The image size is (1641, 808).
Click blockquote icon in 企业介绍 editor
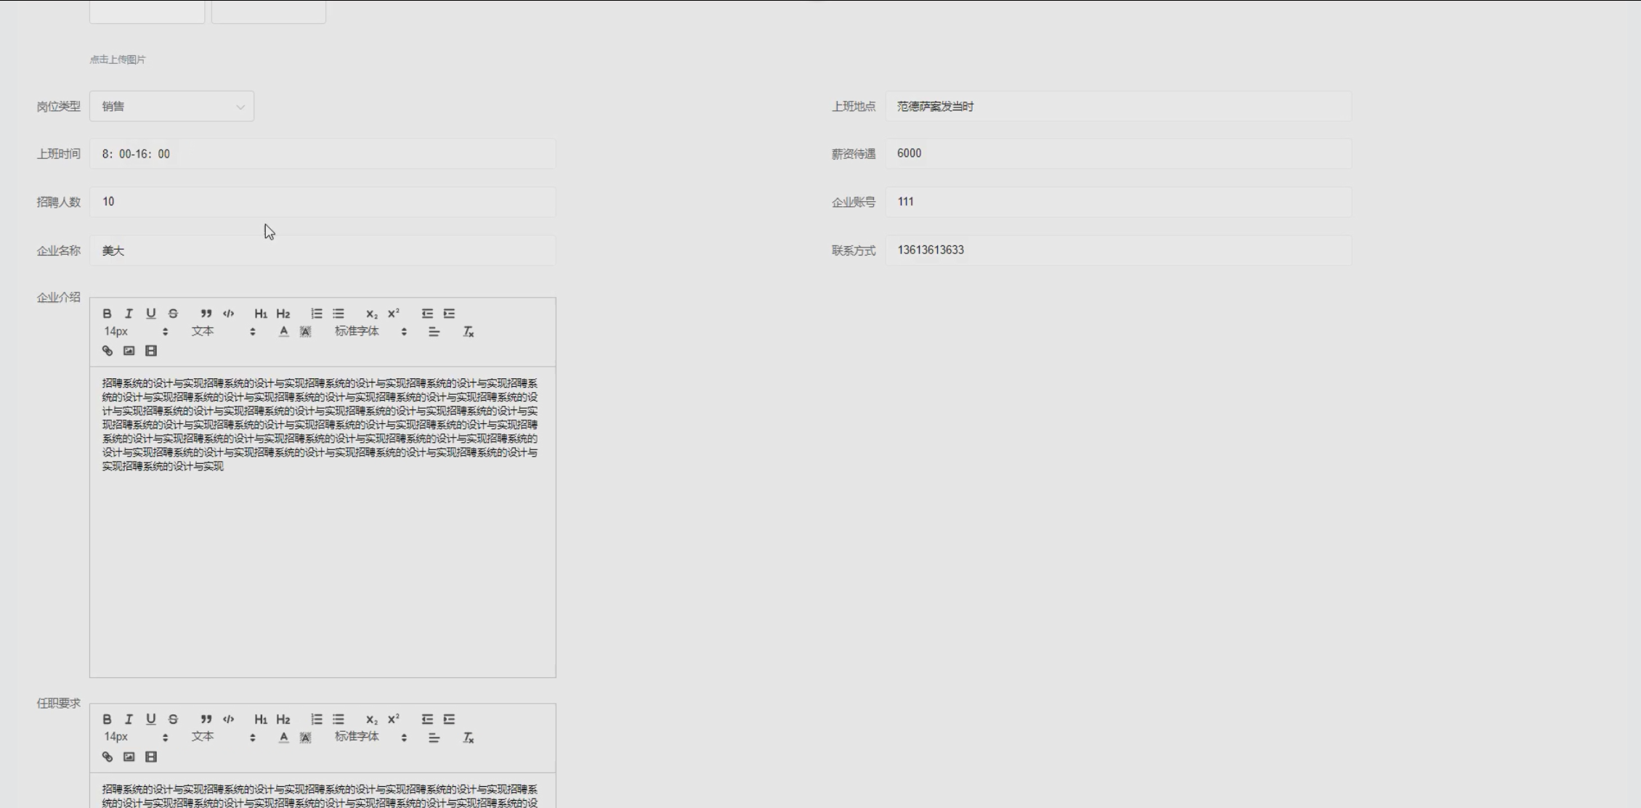click(x=206, y=314)
